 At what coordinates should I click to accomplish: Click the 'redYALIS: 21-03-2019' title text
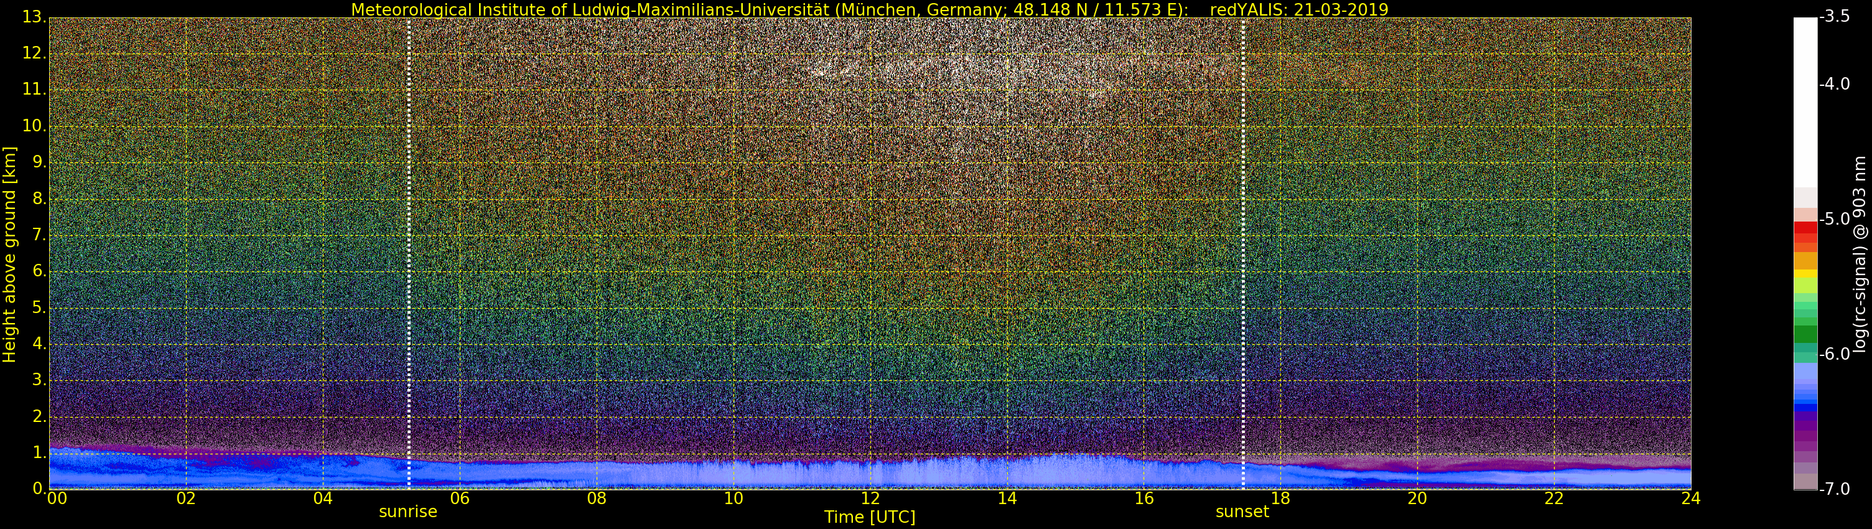click(x=1298, y=9)
